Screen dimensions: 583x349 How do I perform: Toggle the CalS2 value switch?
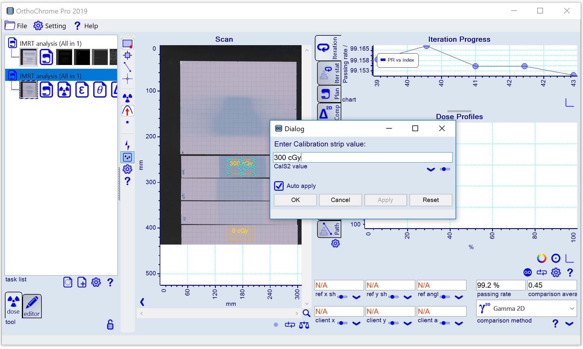click(x=445, y=169)
